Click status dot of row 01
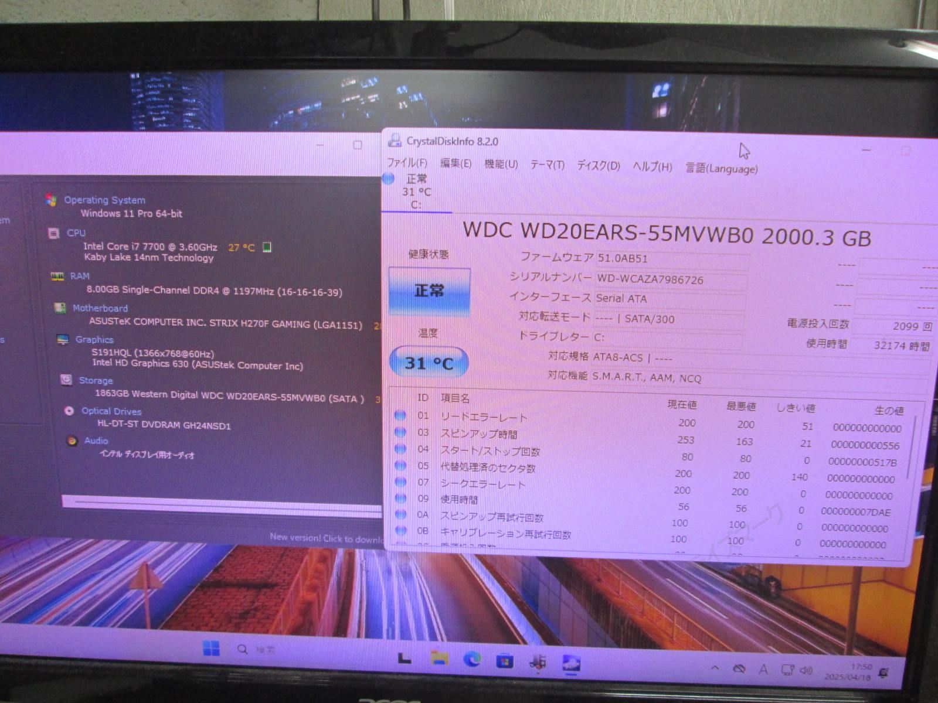This screenshot has height=703, width=938. (x=400, y=415)
